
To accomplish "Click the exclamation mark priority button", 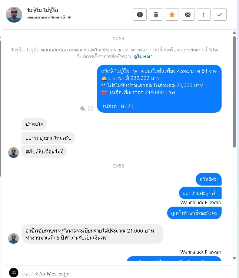I will pos(204,14).
